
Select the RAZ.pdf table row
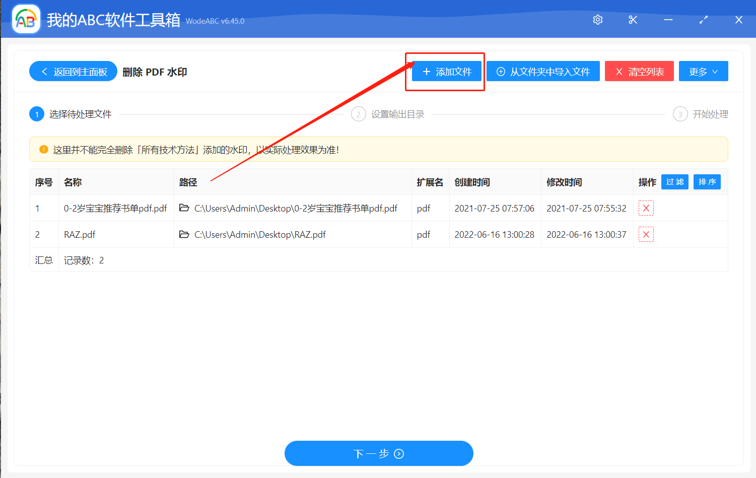[x=302, y=234]
